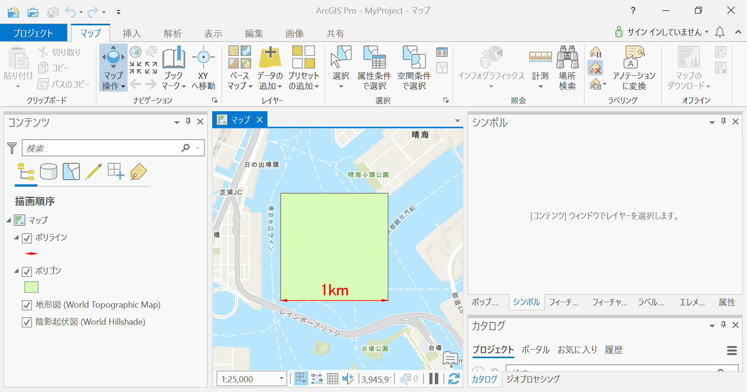Viewport: 747px width, 392px height.
Task: Switch to the 属性 pane tab
Action: [x=727, y=302]
